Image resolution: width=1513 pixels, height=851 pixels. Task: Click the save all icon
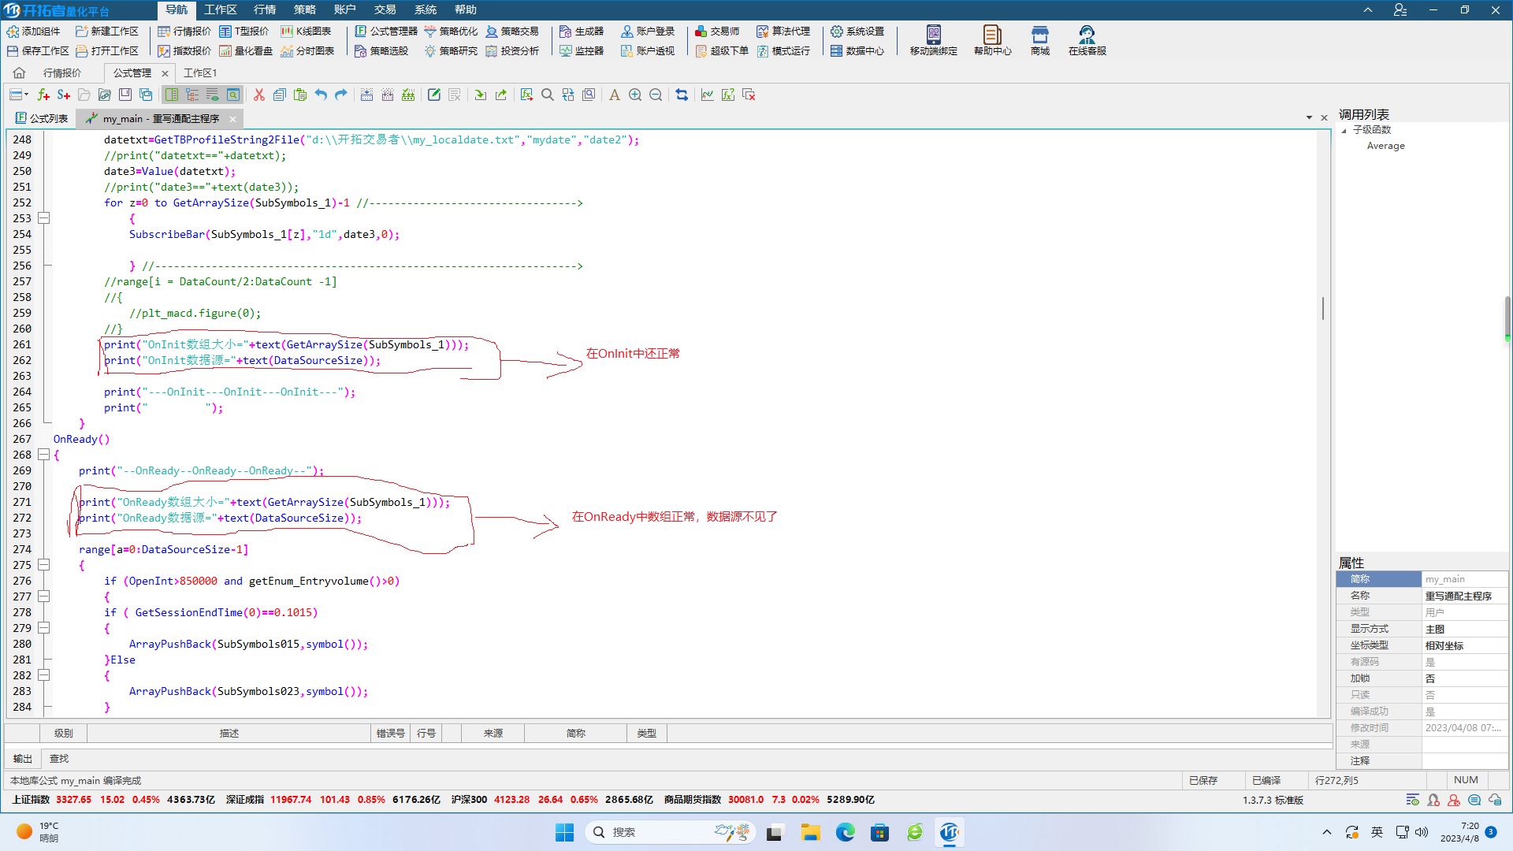tap(146, 95)
